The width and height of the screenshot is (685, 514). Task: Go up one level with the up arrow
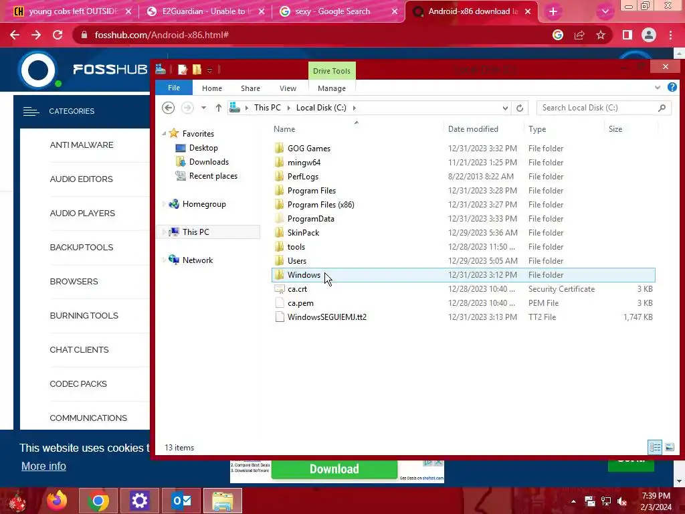tap(219, 108)
